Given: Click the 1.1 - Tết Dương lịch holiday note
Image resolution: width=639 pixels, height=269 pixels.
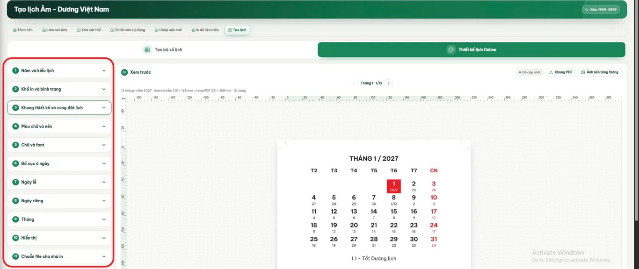Looking at the screenshot, I should (374, 258).
